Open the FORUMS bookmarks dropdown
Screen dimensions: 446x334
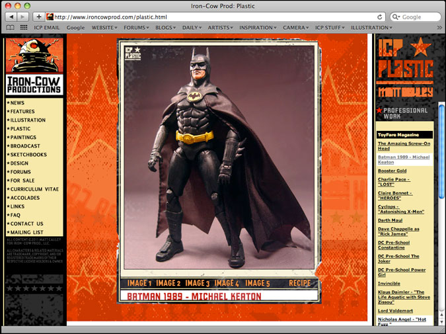tap(136, 28)
